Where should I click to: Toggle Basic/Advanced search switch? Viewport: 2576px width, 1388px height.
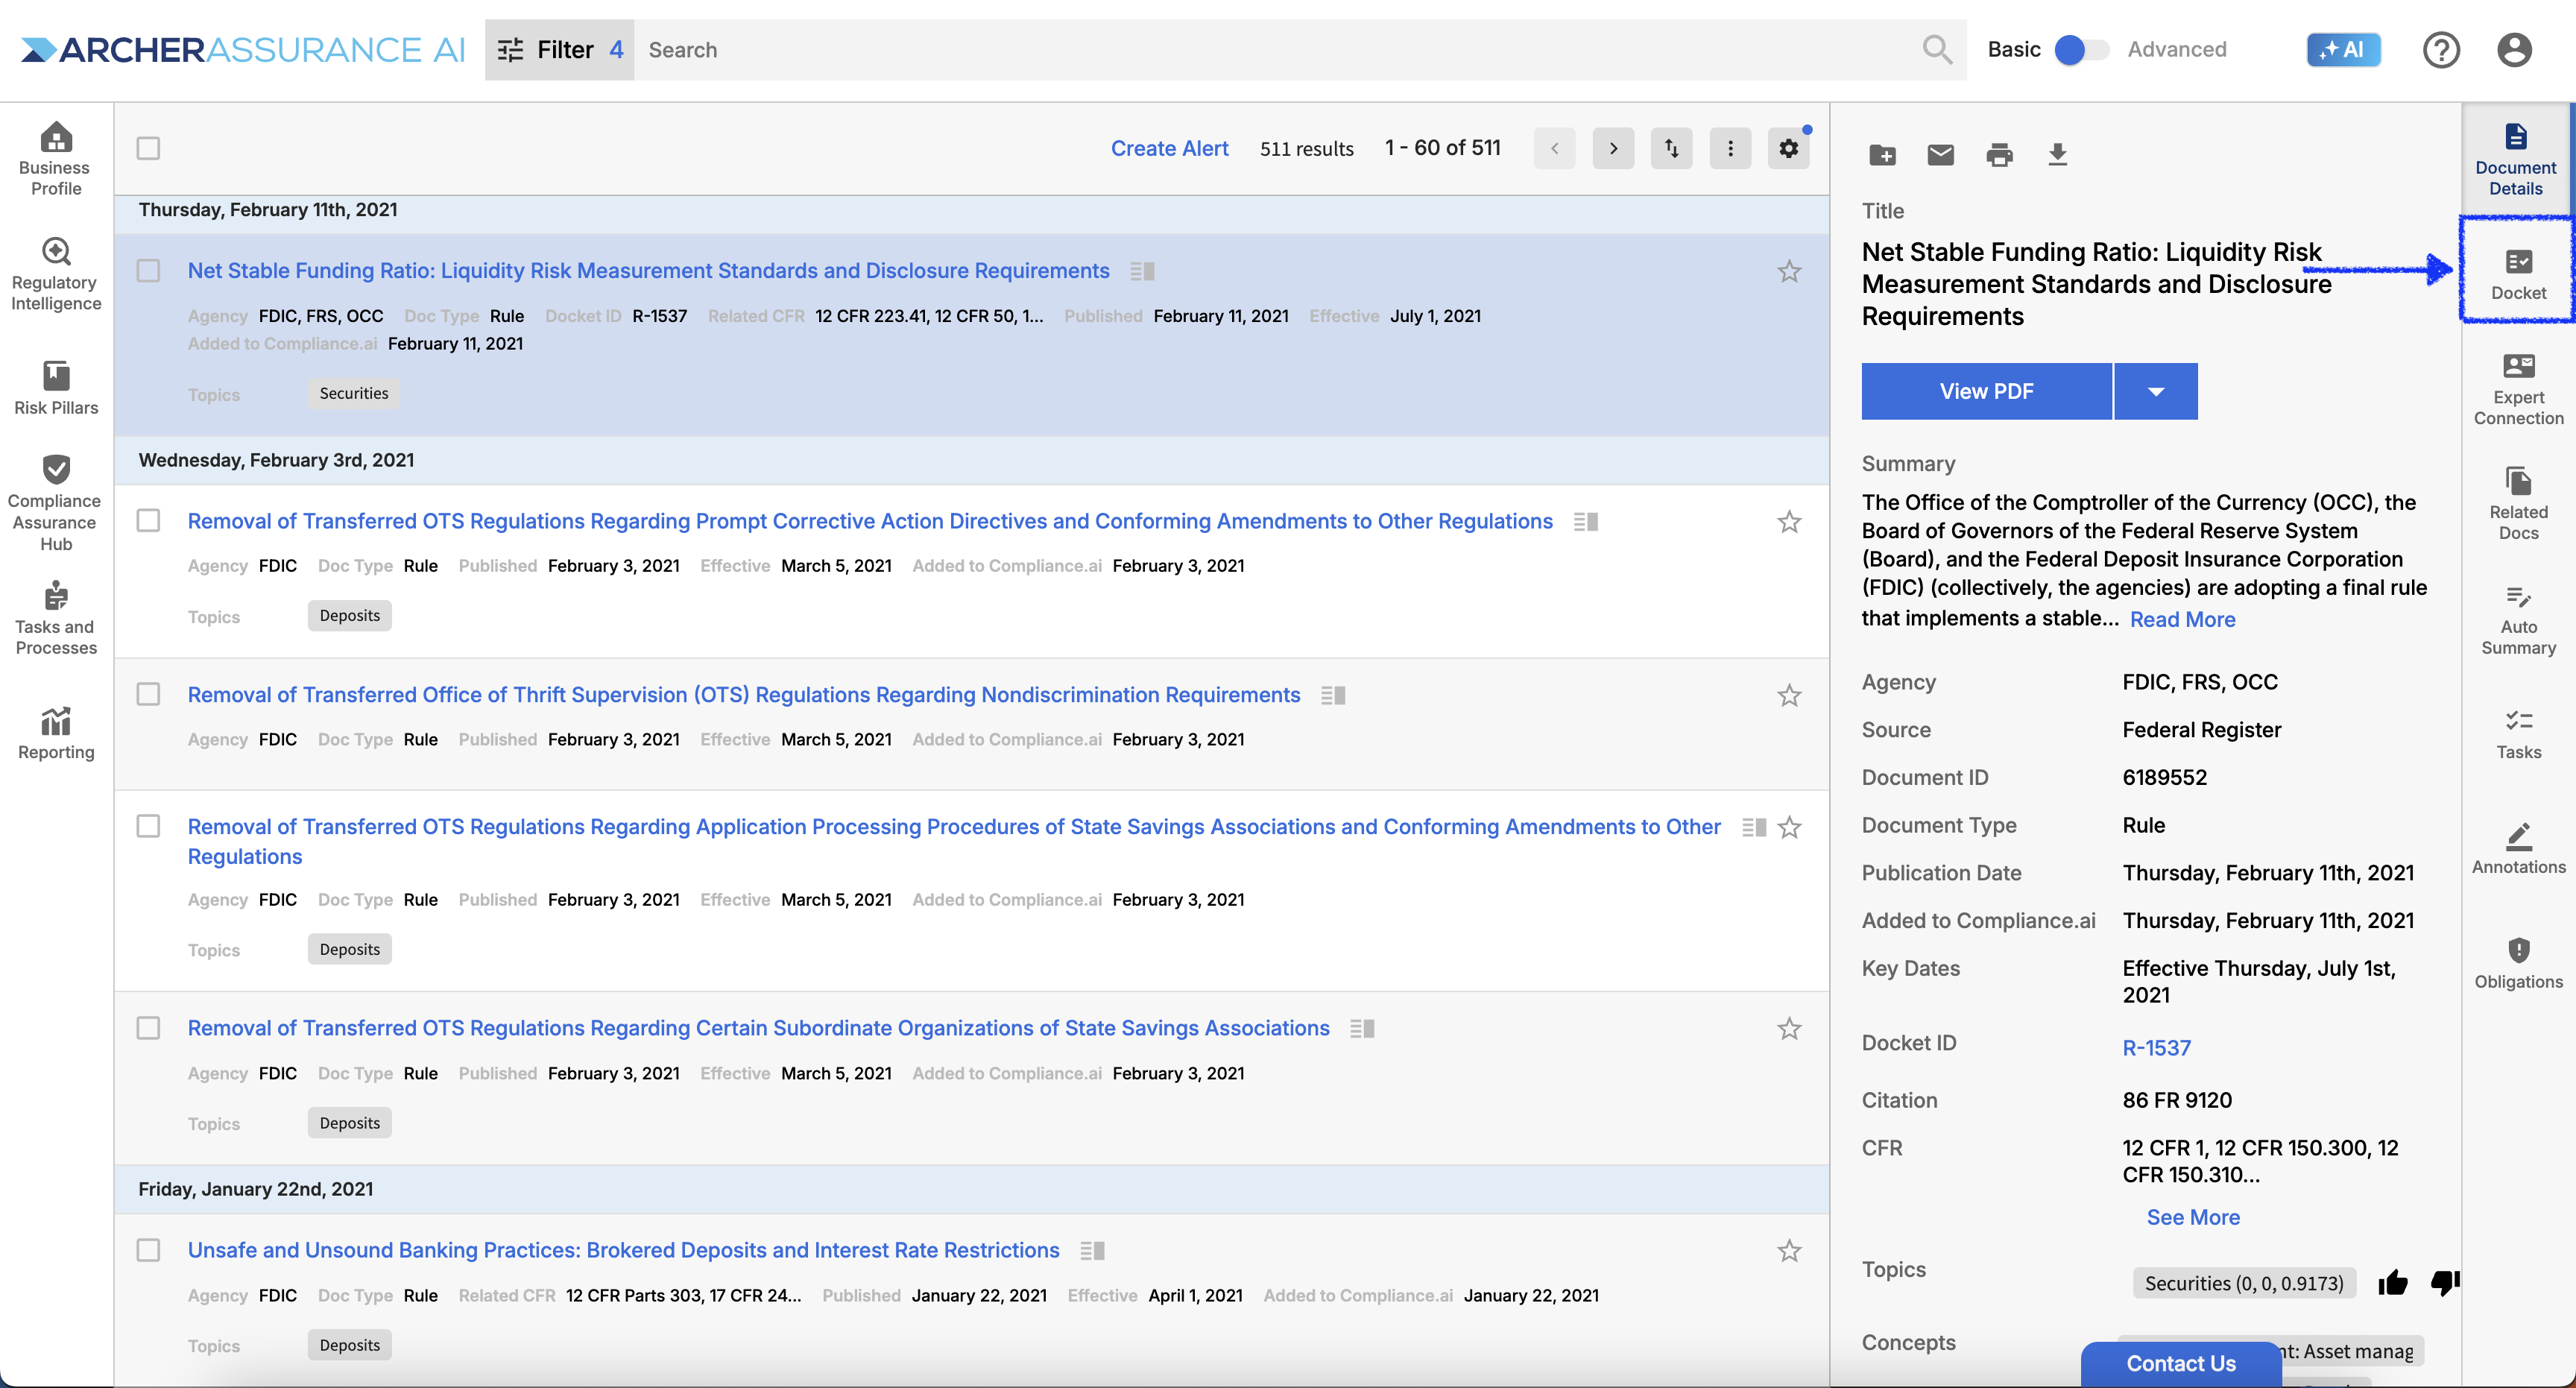2080,49
